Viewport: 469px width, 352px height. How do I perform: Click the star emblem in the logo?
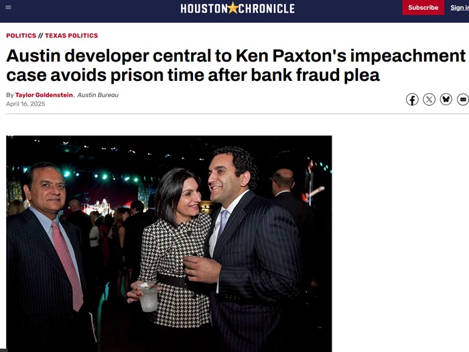coord(232,8)
